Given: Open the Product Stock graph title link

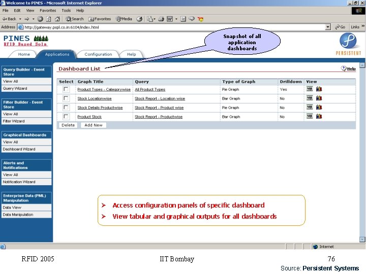Looking at the screenshot, I should click(x=89, y=117).
